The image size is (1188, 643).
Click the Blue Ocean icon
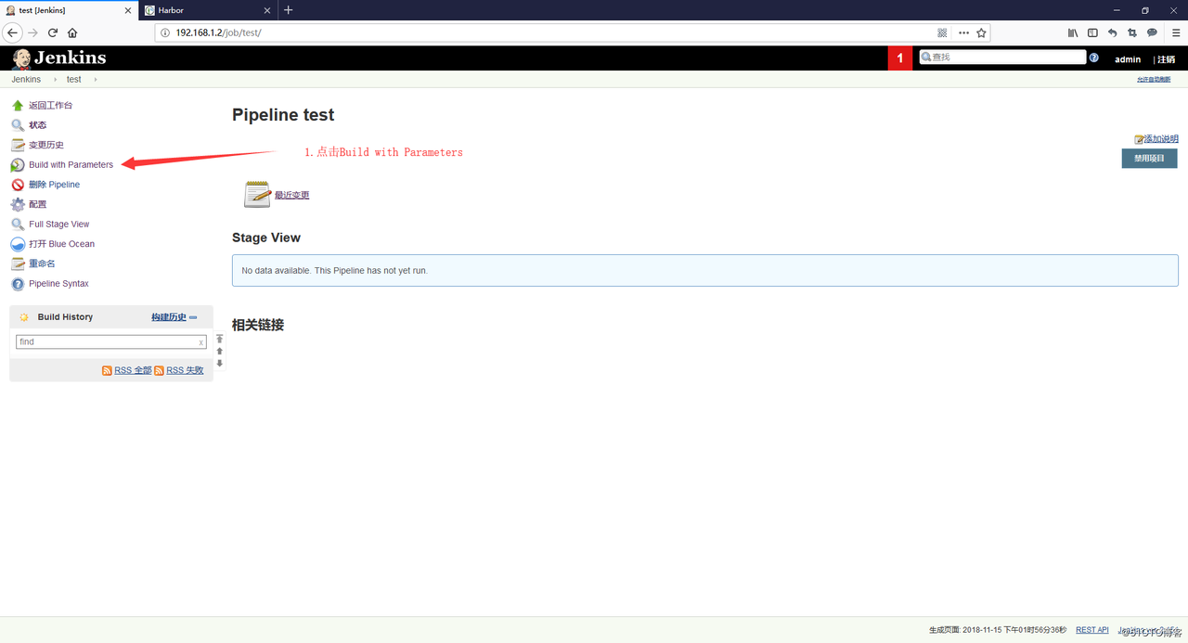18,244
